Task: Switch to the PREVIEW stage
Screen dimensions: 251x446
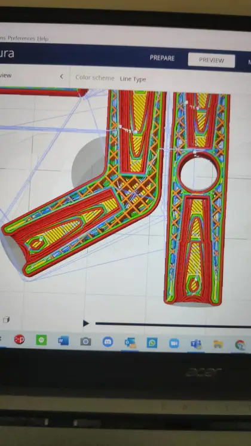Action: pos(212,60)
